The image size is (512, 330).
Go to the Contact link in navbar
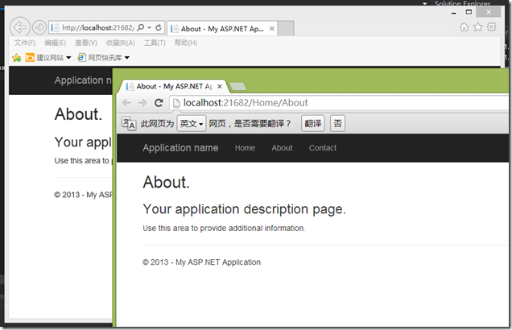[x=323, y=148]
